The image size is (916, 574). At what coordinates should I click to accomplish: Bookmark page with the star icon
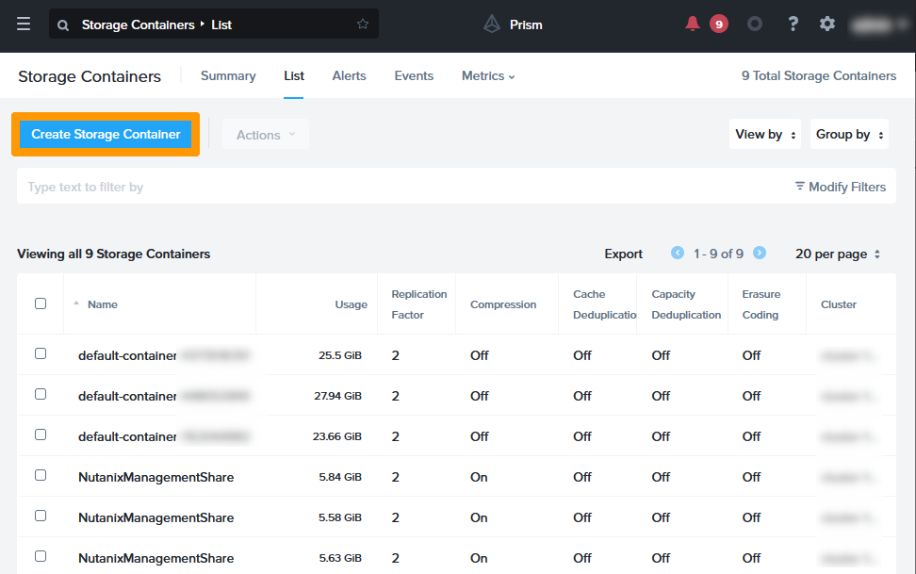tap(363, 25)
